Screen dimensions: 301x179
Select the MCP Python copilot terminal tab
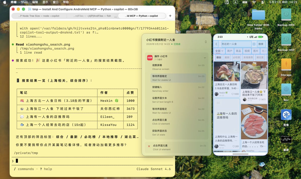click(142, 16)
